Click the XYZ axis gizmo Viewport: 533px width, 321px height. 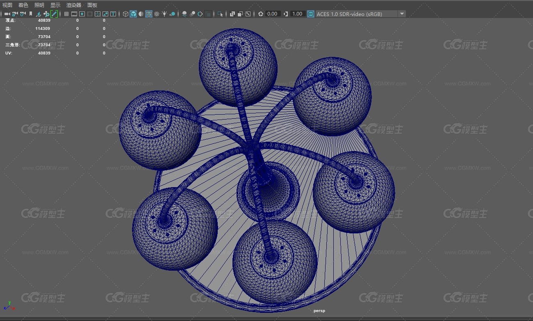pyautogui.click(x=9, y=305)
